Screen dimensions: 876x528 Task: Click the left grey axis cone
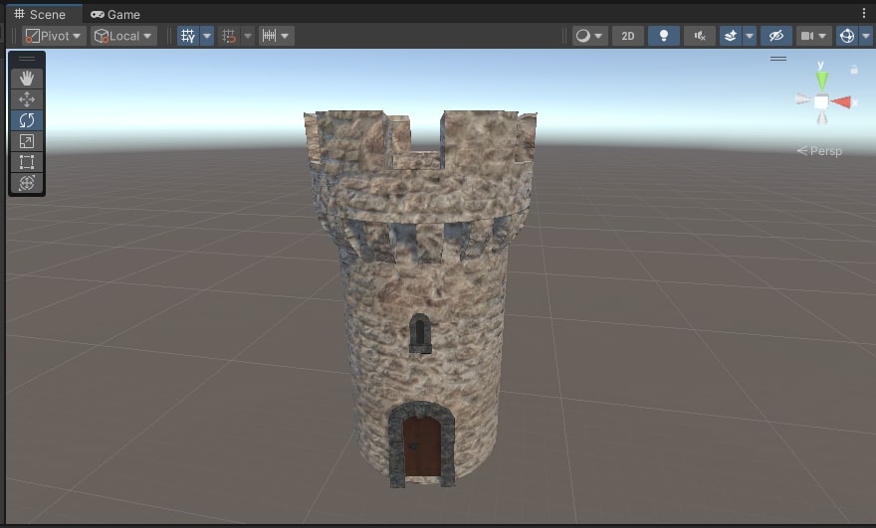click(802, 98)
